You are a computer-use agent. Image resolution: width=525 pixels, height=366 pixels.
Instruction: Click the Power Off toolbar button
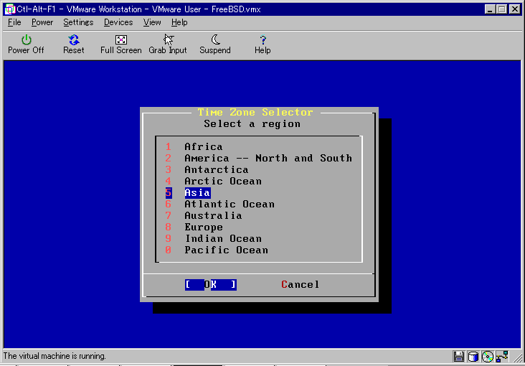click(26, 44)
